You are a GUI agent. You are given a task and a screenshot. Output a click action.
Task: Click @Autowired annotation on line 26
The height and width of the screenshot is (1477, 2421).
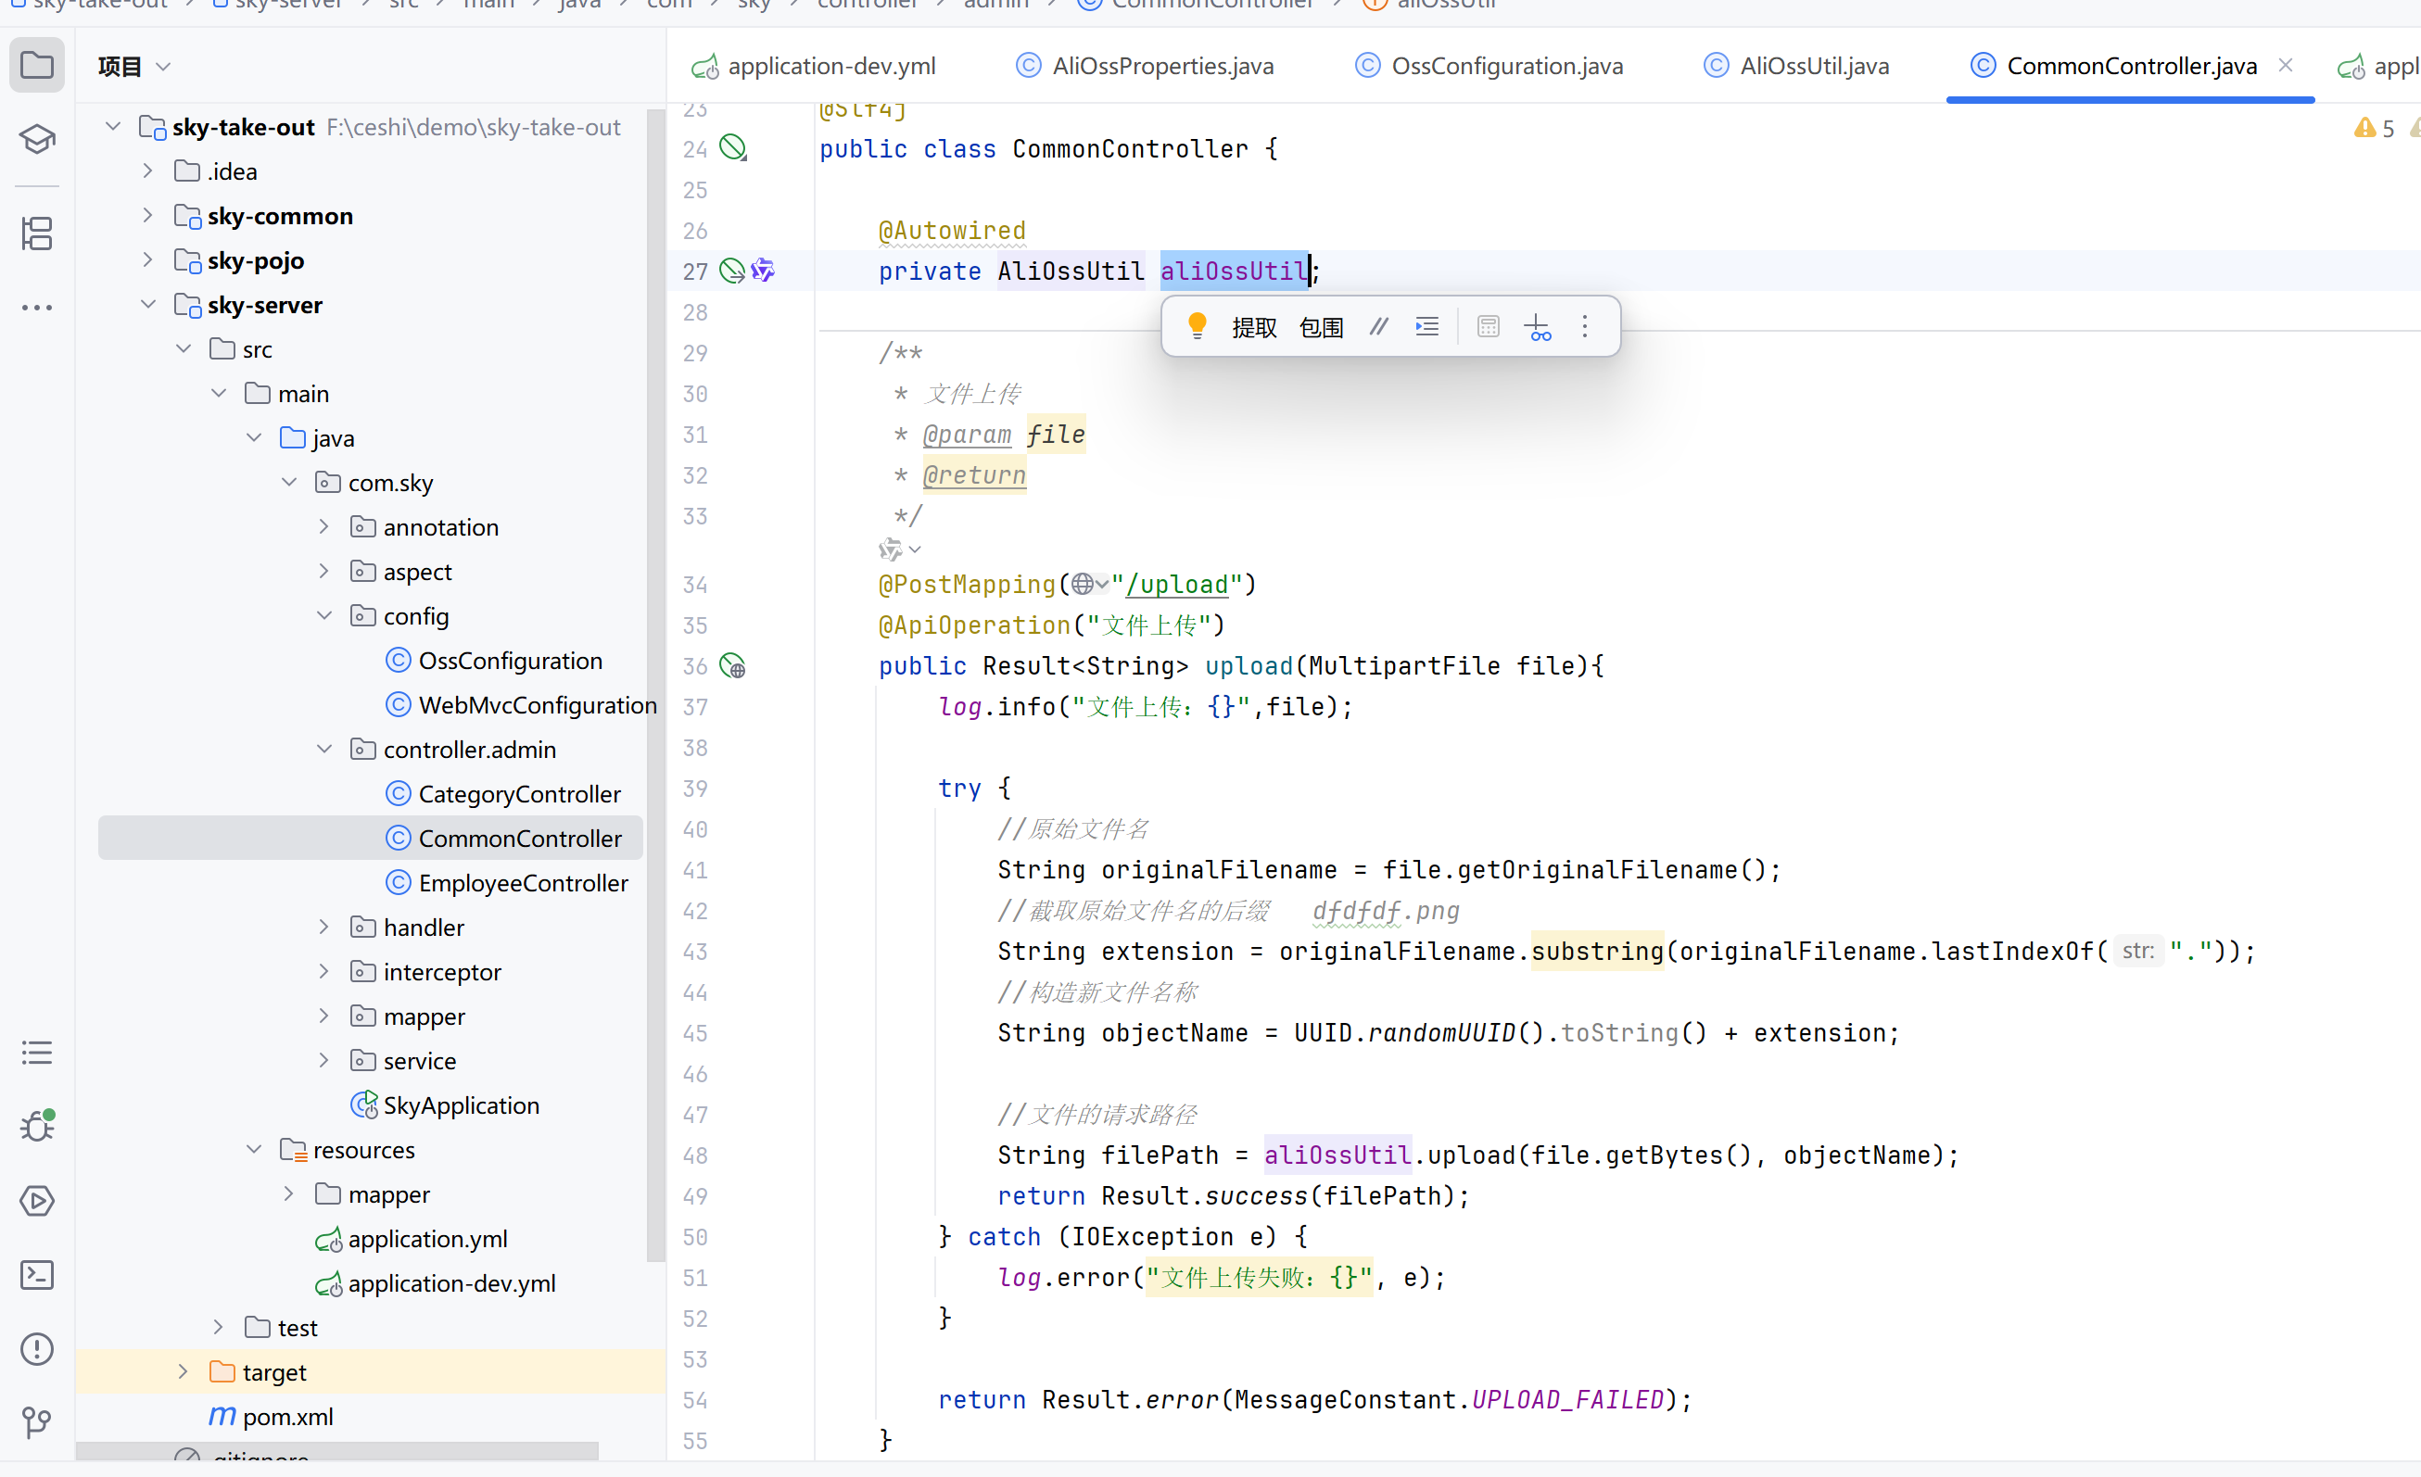pyautogui.click(x=951, y=231)
